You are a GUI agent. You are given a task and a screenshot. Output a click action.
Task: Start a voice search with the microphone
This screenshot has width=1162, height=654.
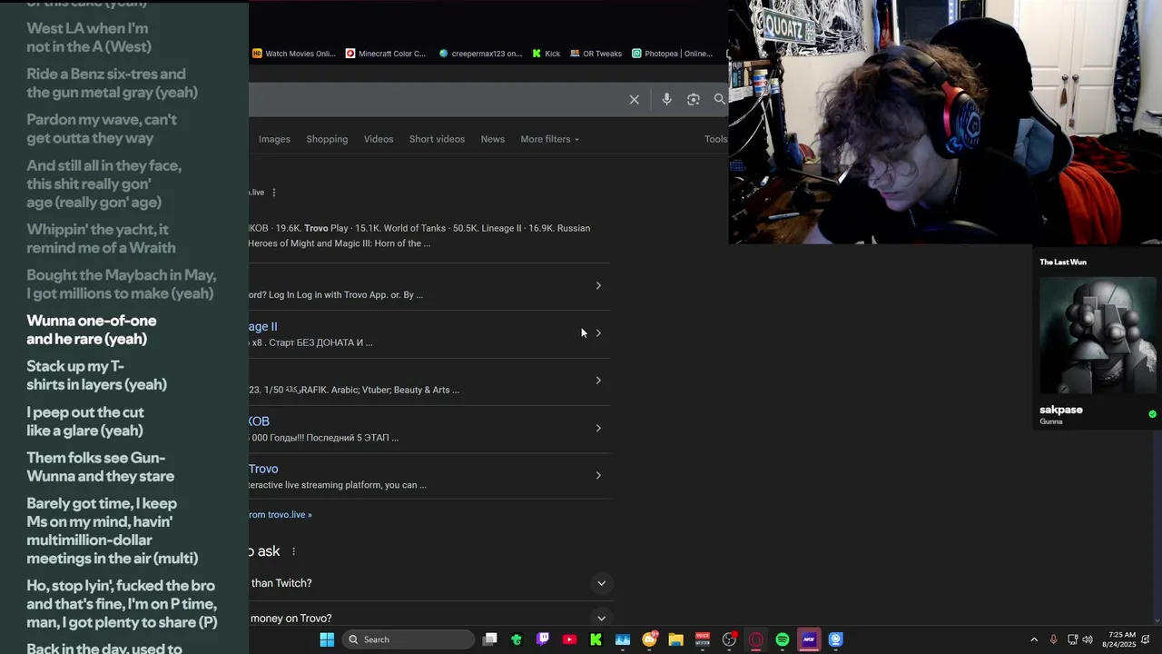coord(666,100)
